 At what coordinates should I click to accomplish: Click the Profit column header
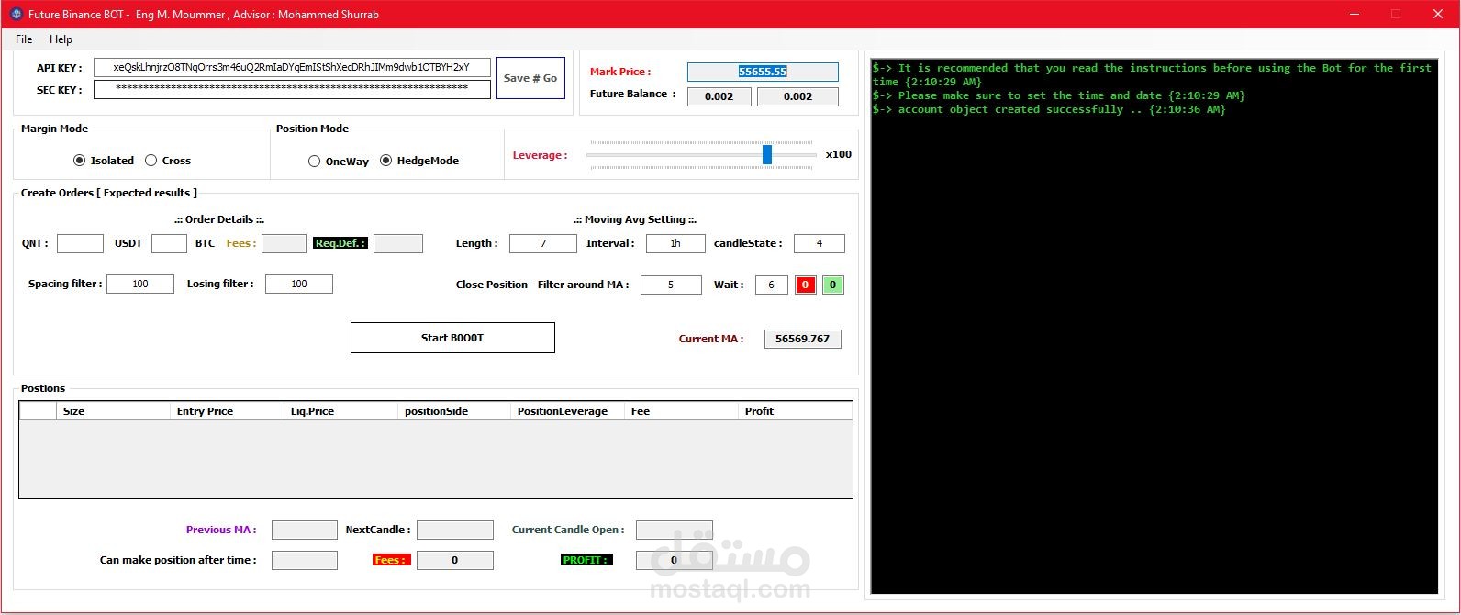(x=795, y=411)
